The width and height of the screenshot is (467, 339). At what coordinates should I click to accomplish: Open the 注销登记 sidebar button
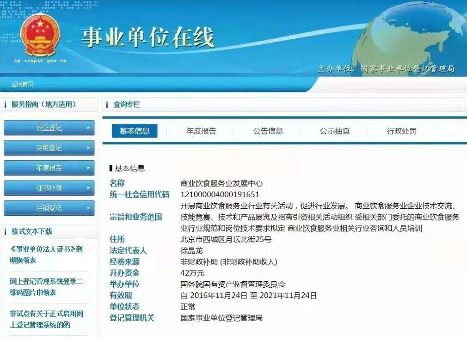[49, 208]
